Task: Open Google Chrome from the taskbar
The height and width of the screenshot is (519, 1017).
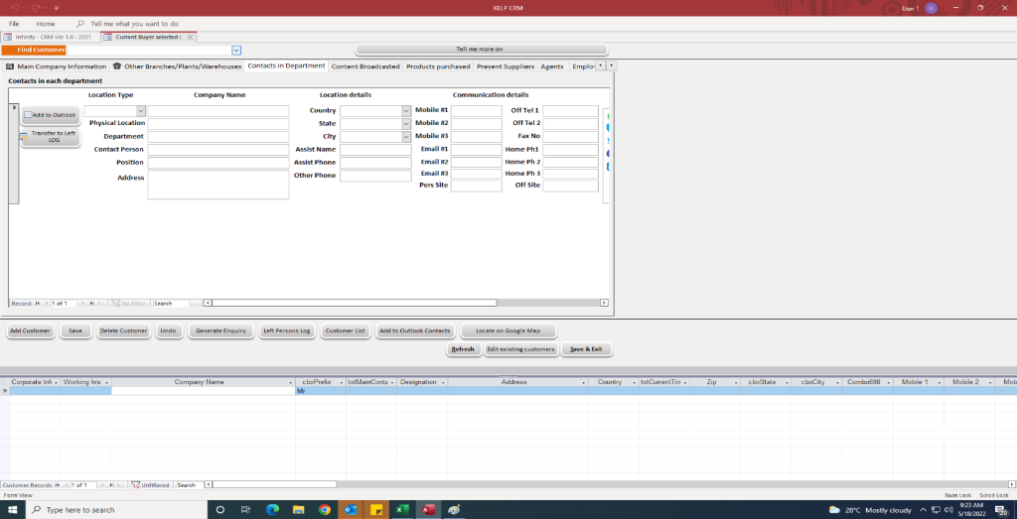Action: coord(324,509)
